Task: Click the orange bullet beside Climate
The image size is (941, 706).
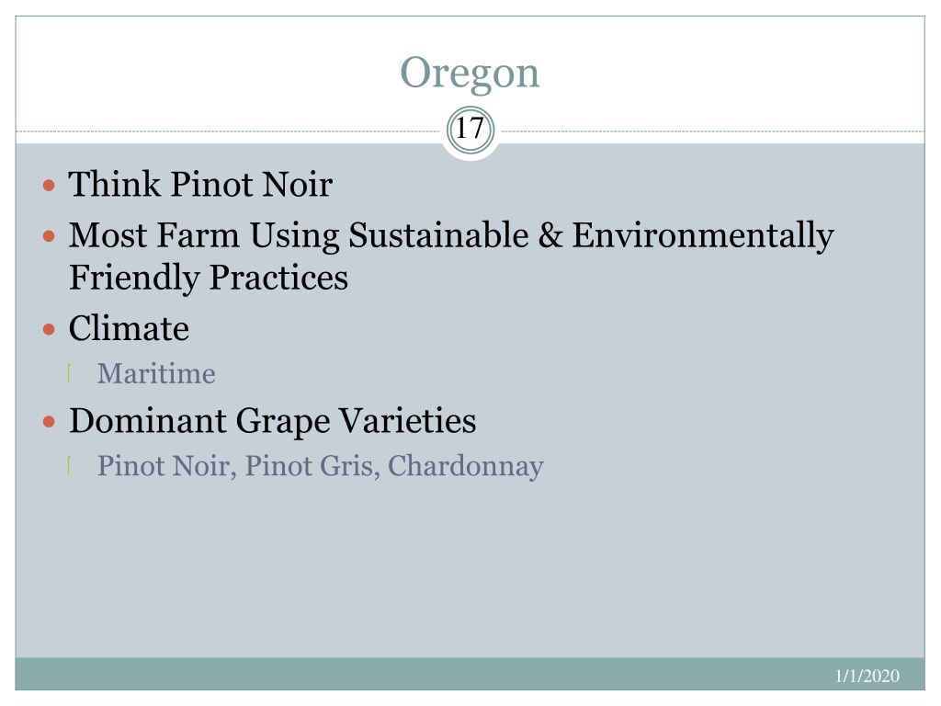Action: tap(50, 330)
